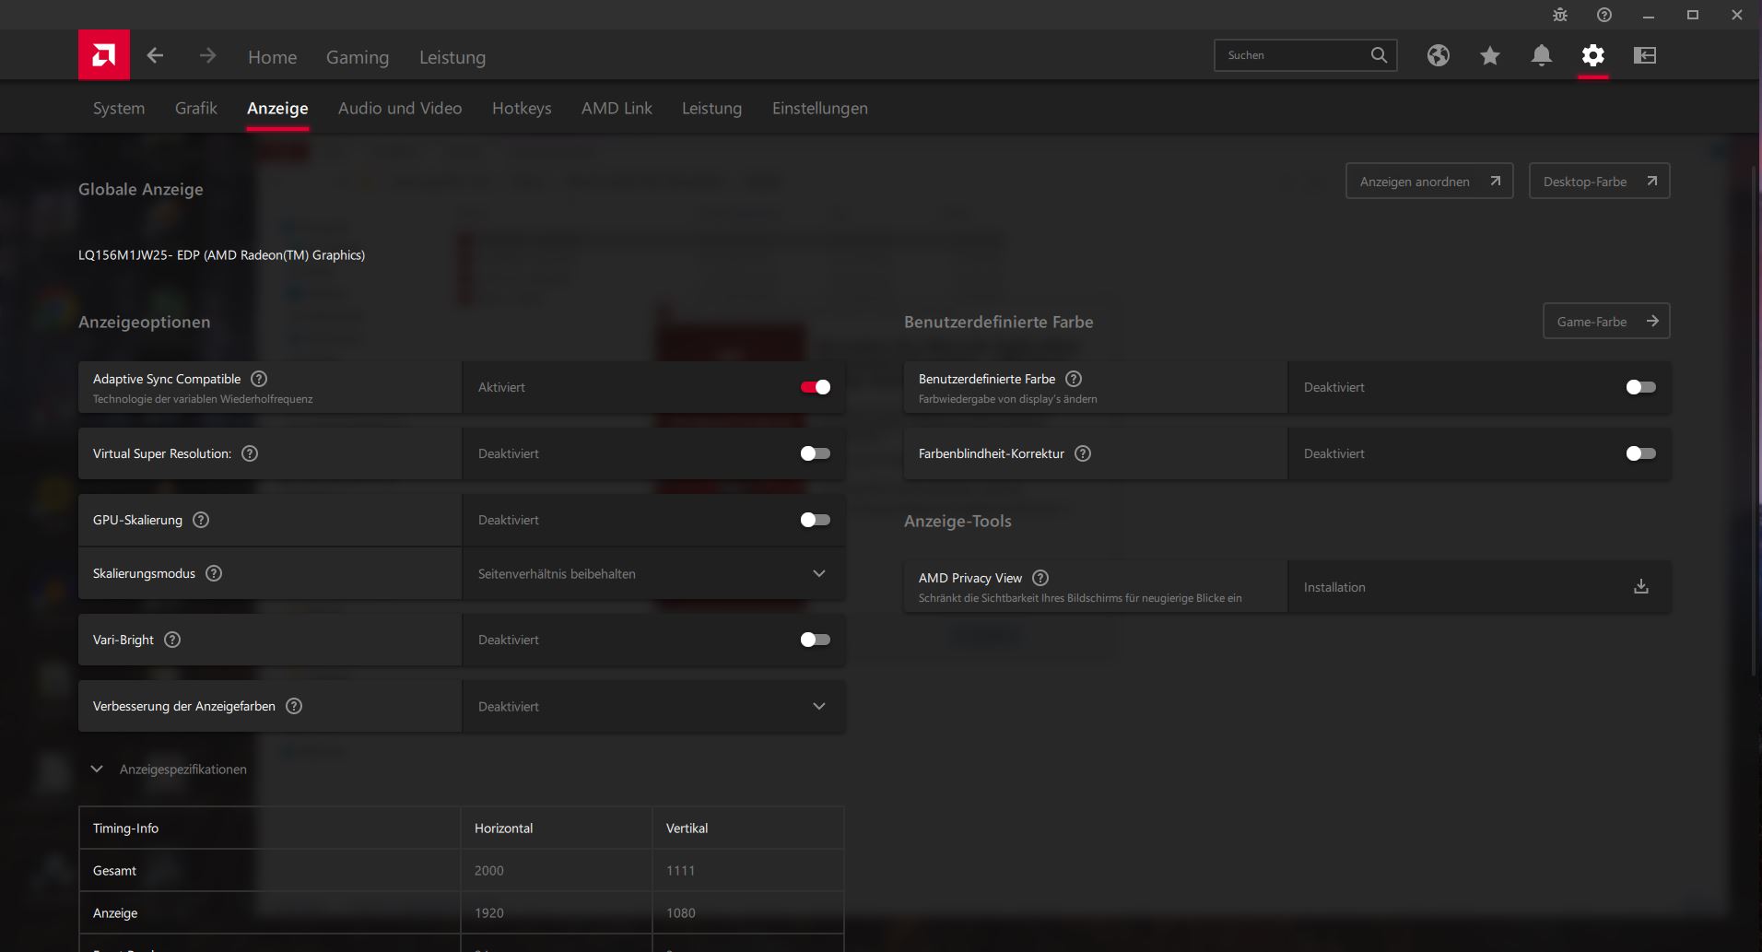Click Game-Farbe button

point(1607,322)
